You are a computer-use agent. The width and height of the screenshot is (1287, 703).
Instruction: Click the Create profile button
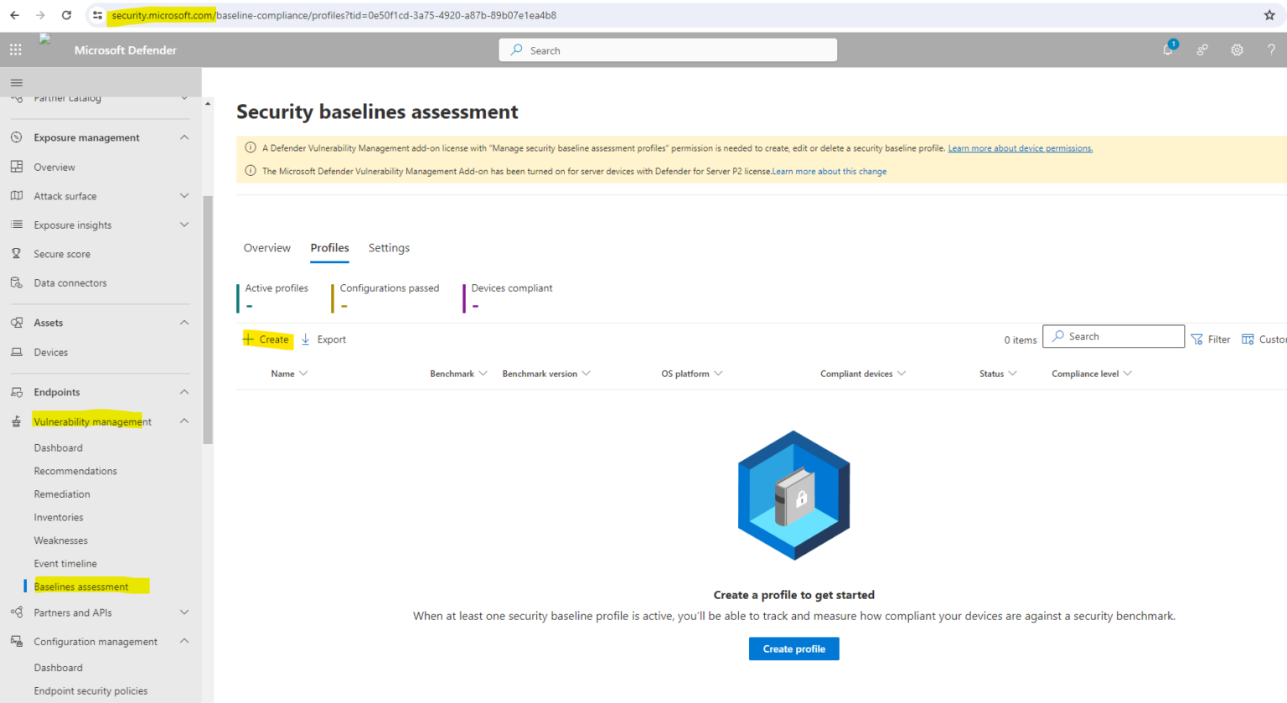point(793,648)
